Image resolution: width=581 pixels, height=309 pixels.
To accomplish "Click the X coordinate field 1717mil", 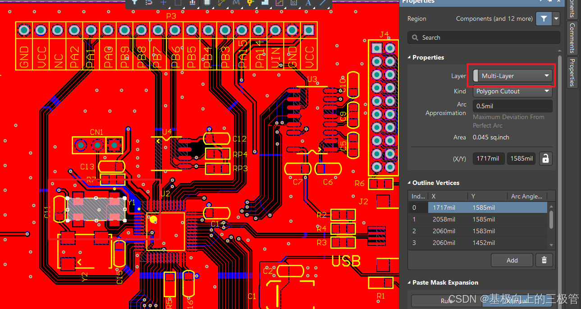I will [x=489, y=158].
